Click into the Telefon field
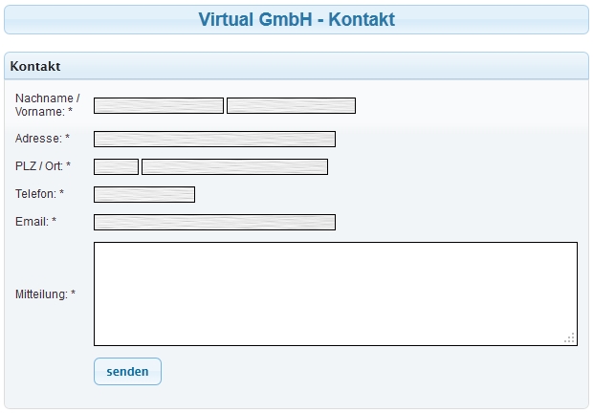The height and width of the screenshot is (413, 593). tap(143, 195)
